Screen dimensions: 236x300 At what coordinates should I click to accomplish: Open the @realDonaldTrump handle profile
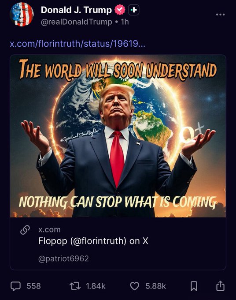click(76, 22)
